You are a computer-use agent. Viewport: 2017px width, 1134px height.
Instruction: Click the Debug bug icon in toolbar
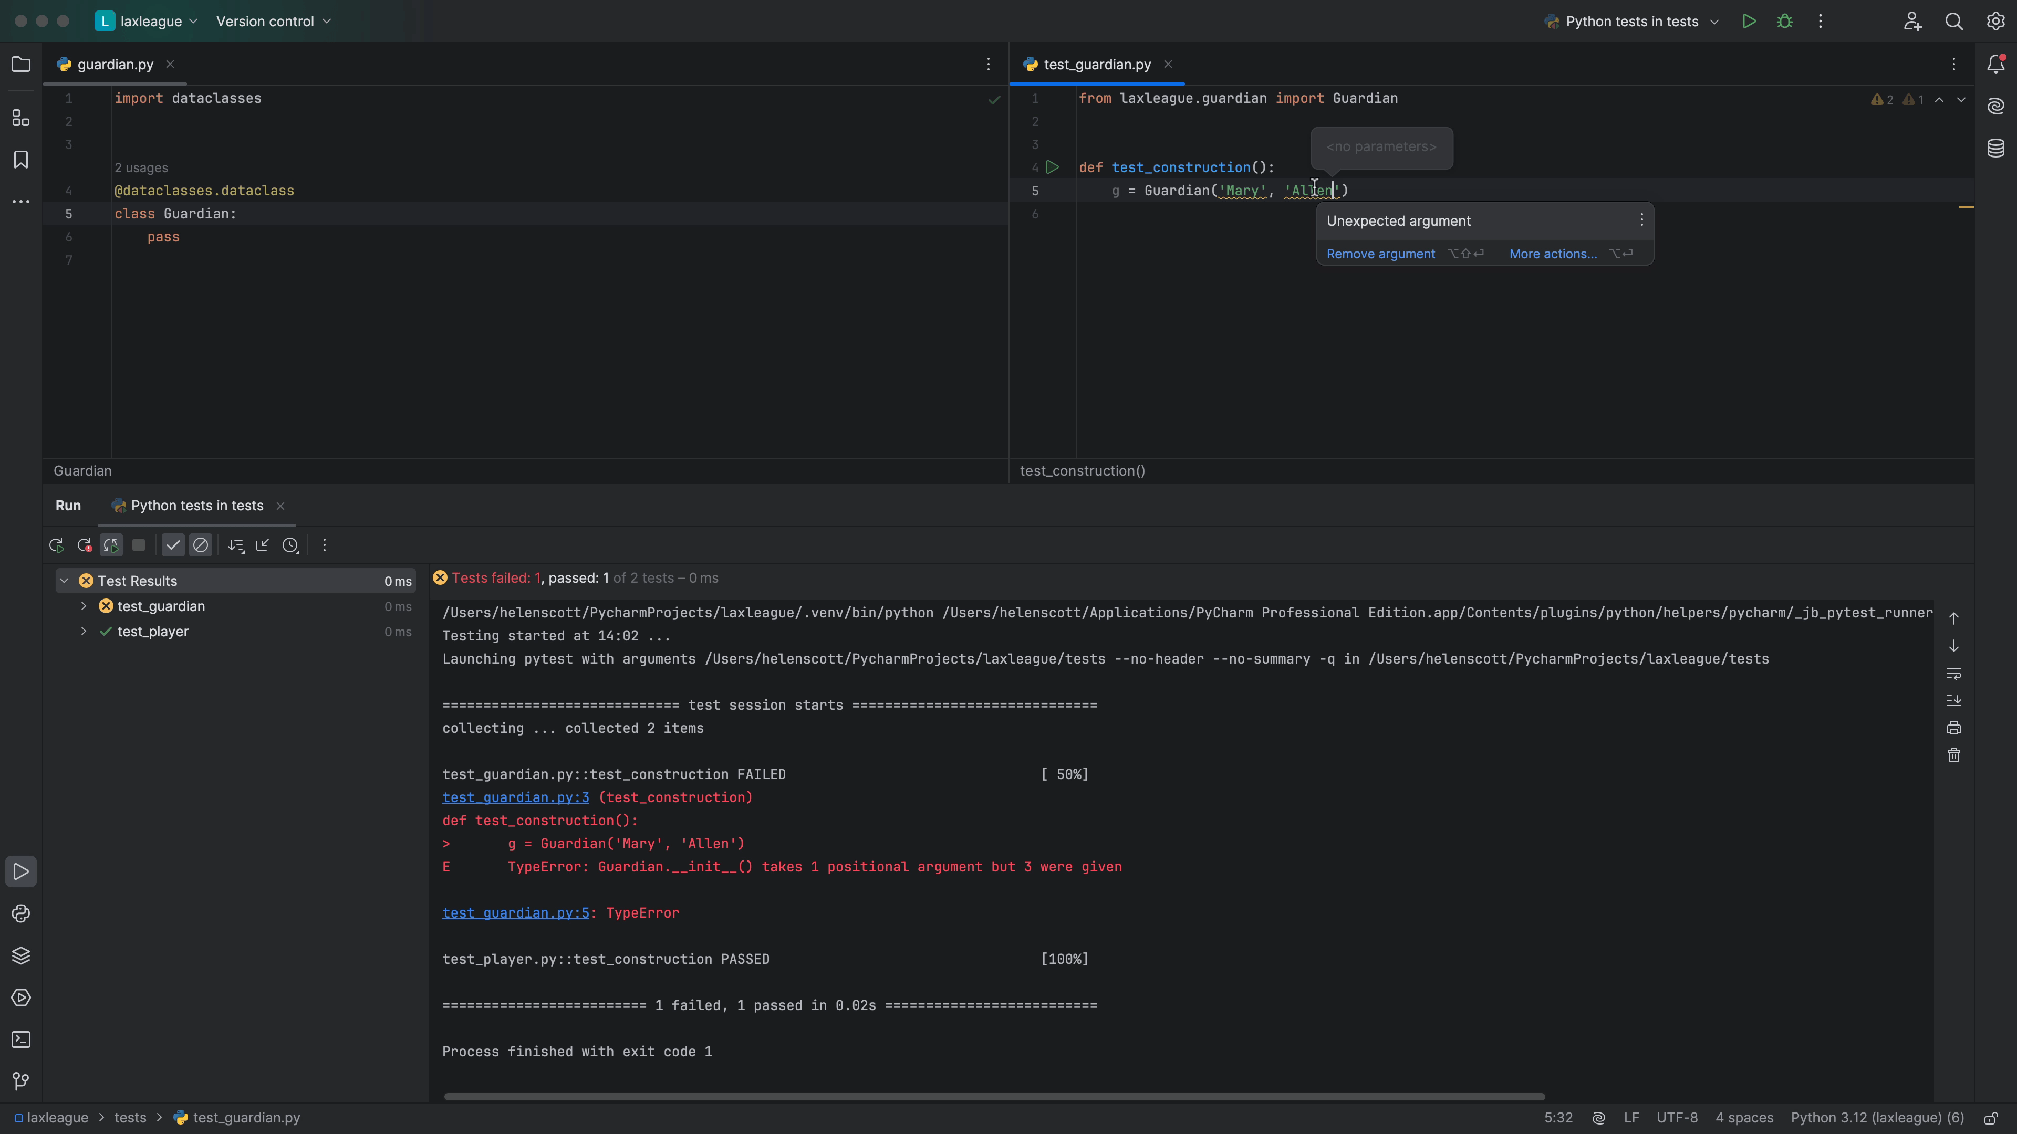[1784, 21]
